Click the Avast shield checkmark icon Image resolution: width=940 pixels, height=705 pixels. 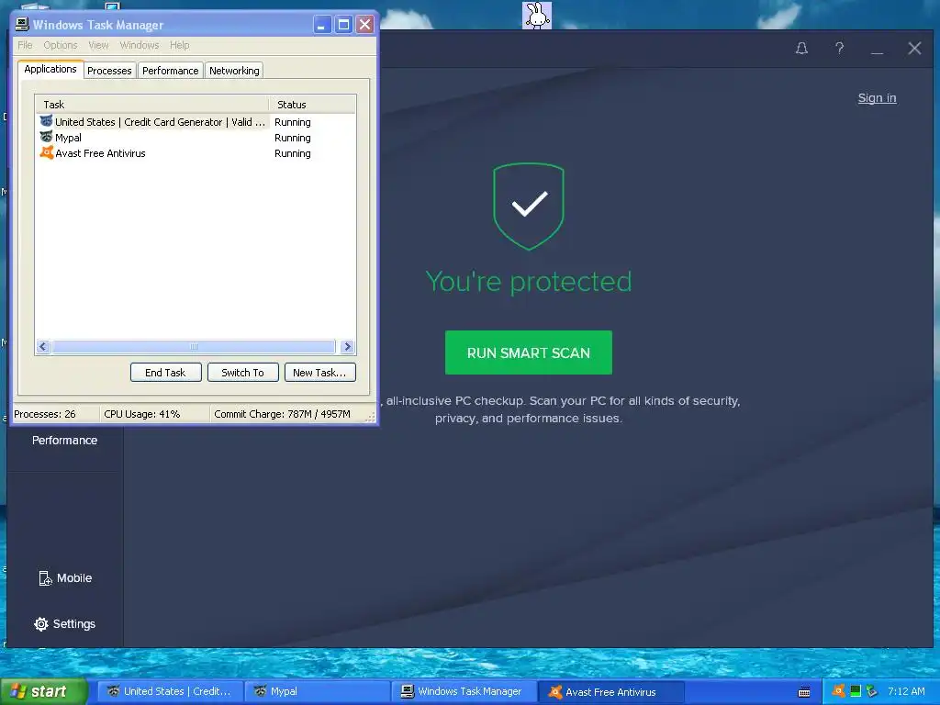[528, 207]
